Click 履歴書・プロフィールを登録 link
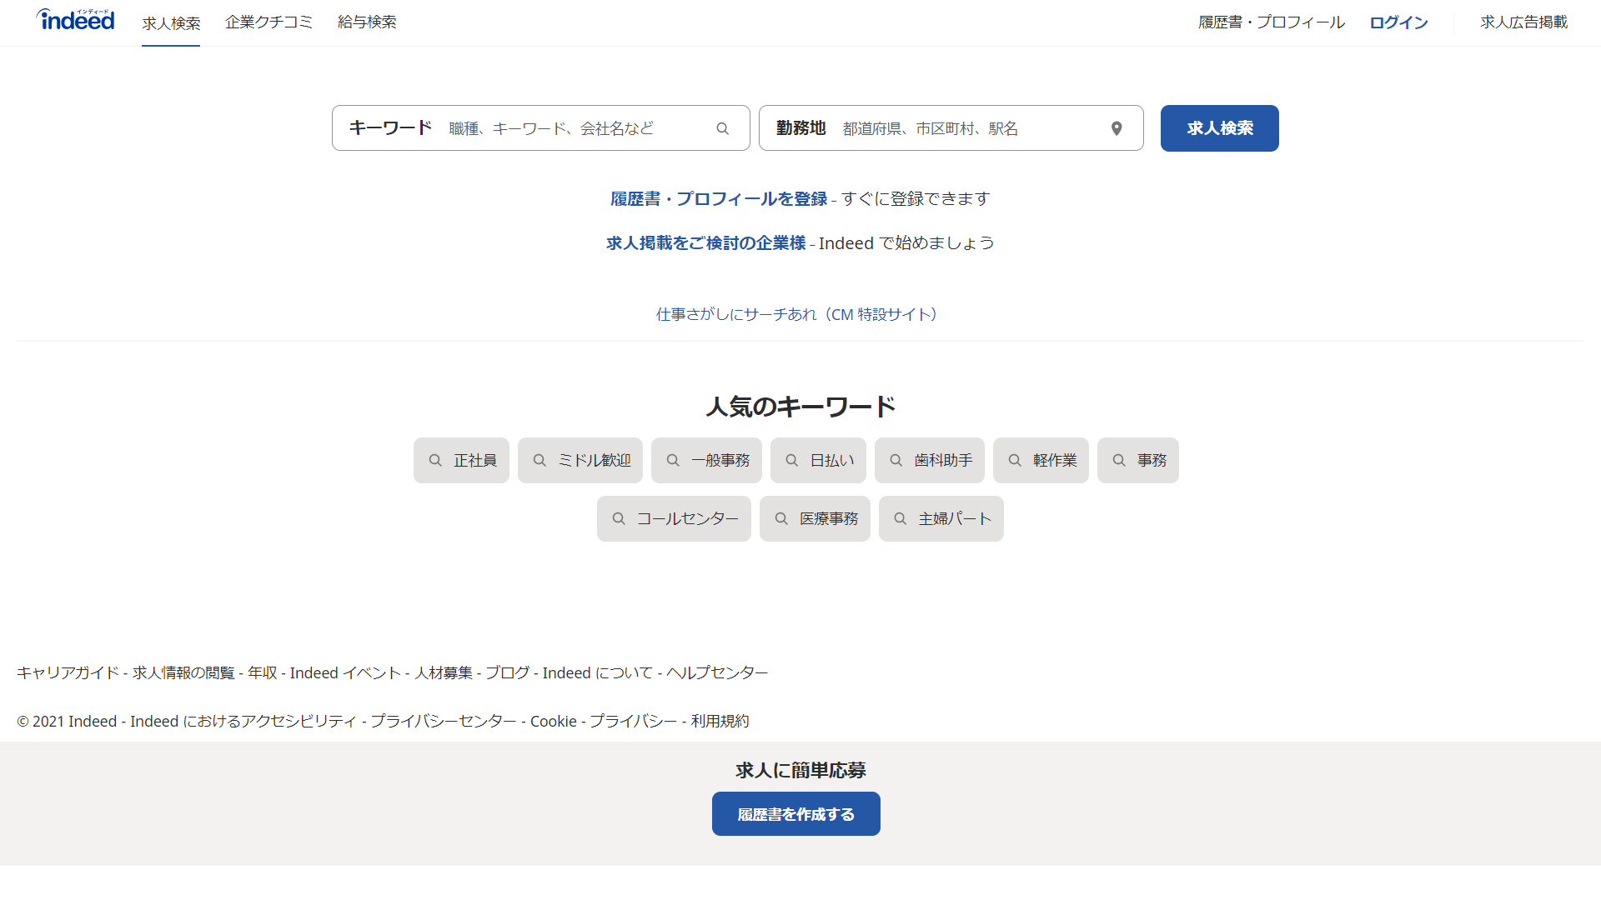 [x=719, y=198]
